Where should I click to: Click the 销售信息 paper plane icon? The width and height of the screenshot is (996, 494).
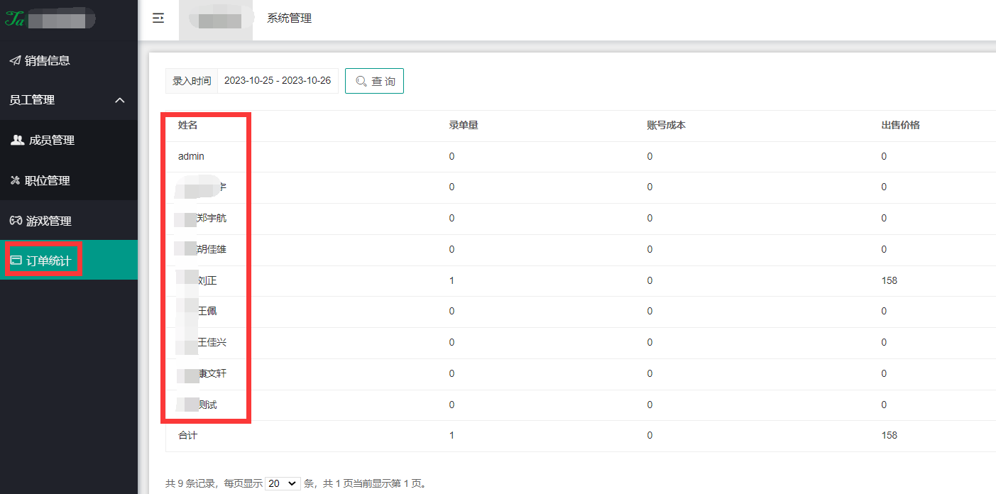click(15, 61)
